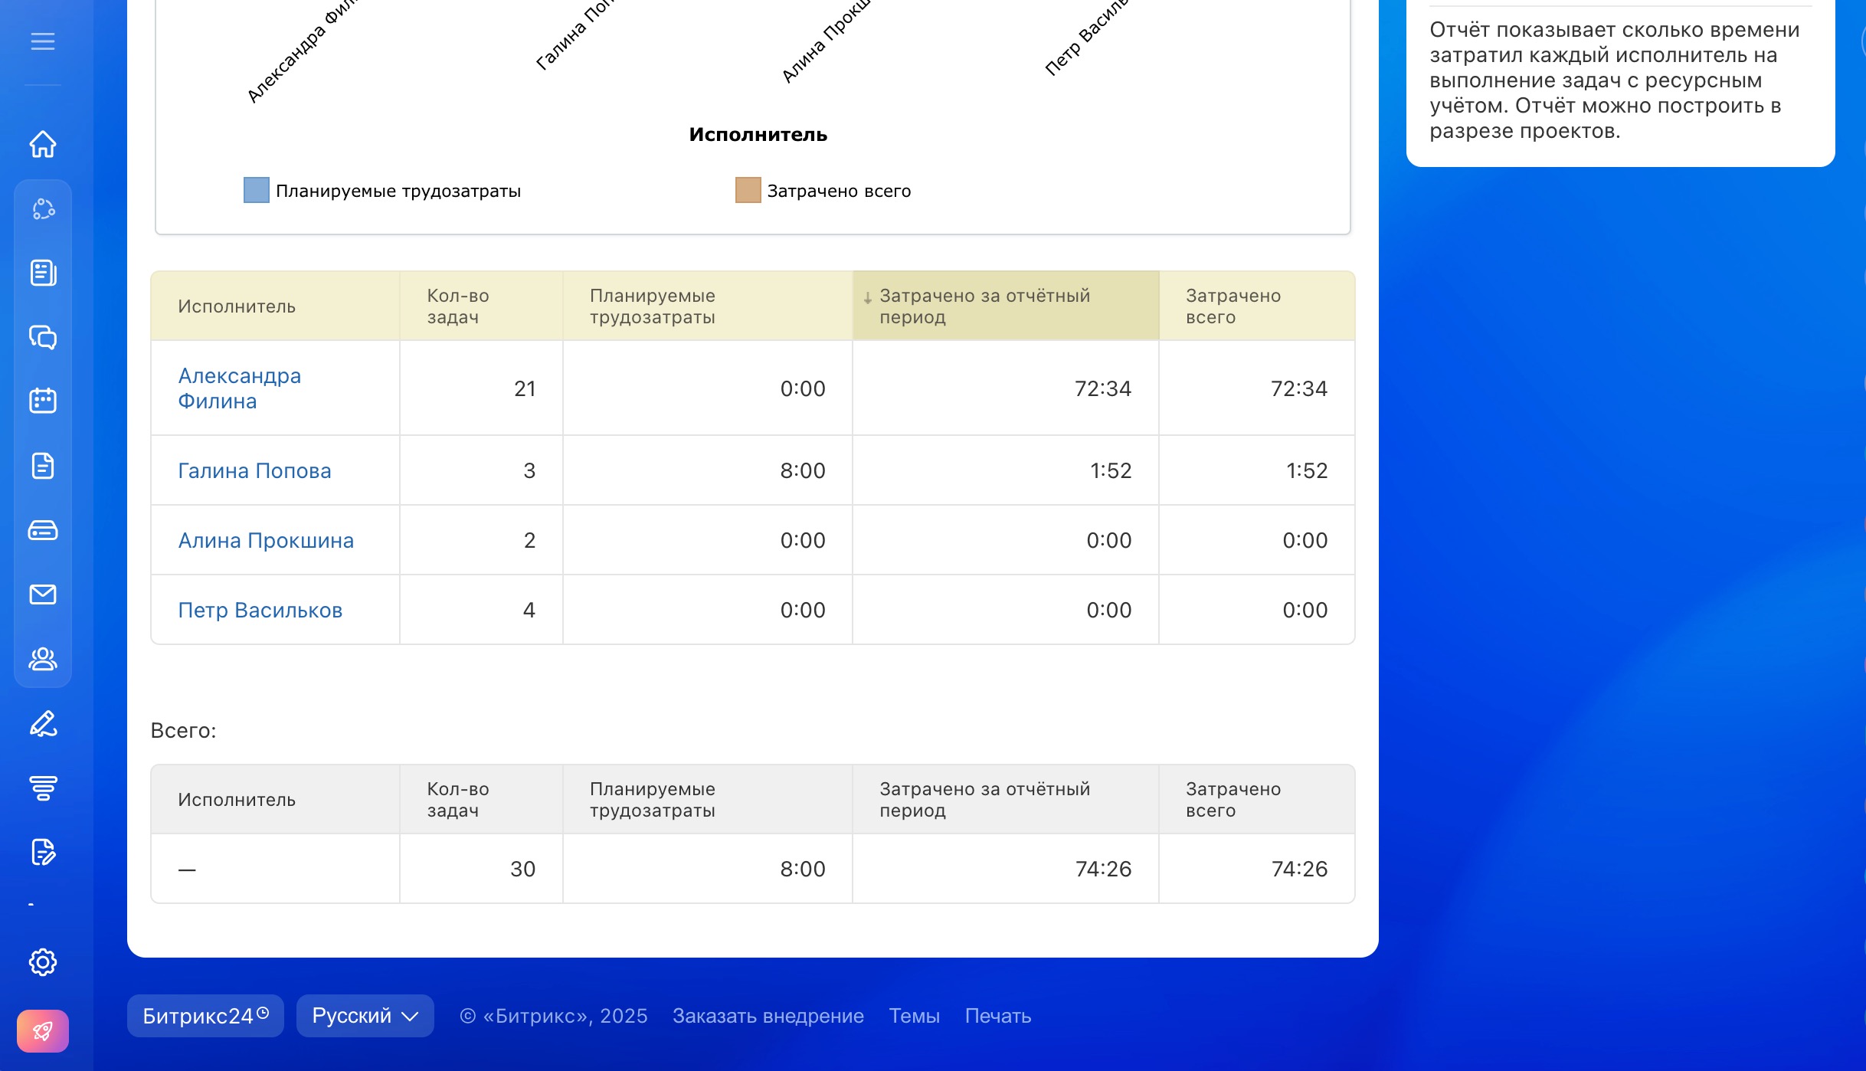This screenshot has width=1866, height=1071.
Task: Go to the Home icon in the sidebar
Action: [x=43, y=144]
